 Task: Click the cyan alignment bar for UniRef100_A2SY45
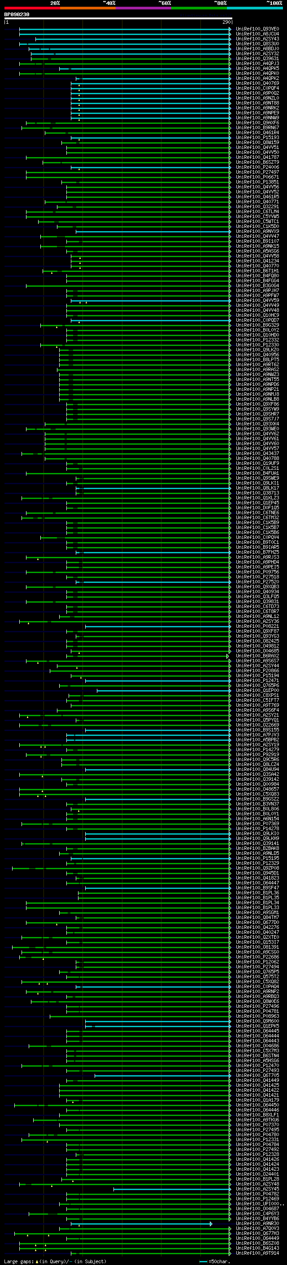point(172,1189)
